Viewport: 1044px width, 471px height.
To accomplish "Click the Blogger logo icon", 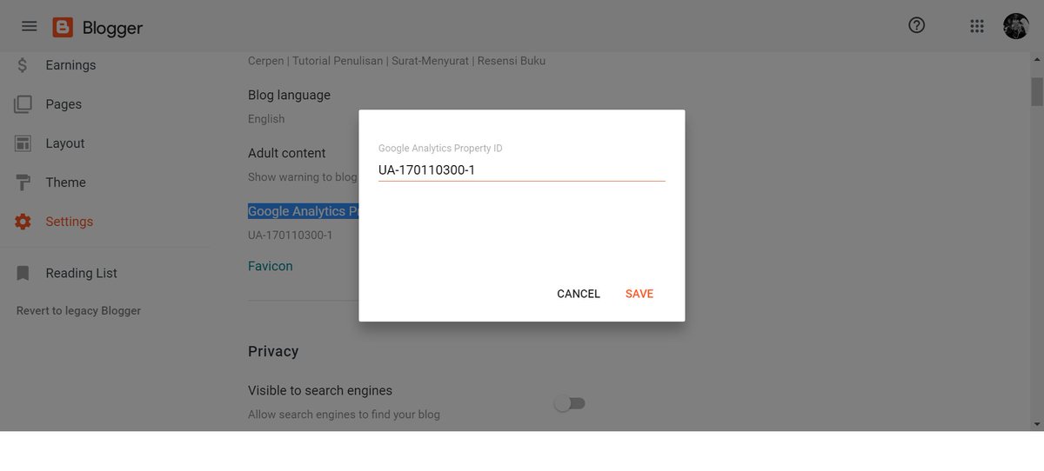I will 63,28.
